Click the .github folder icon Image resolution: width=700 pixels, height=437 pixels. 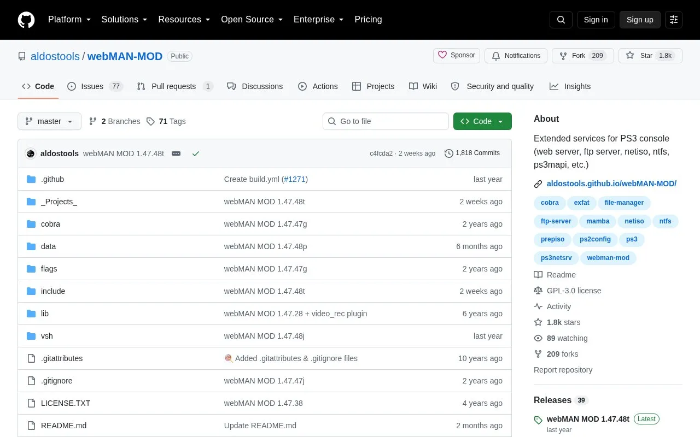[x=31, y=179]
